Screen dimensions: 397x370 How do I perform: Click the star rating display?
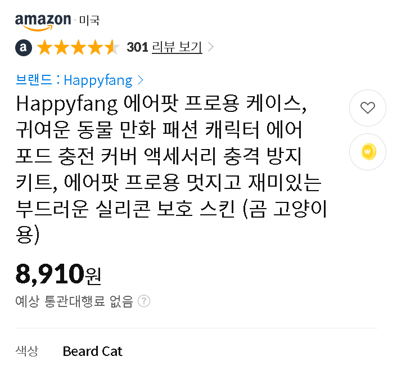(78, 47)
